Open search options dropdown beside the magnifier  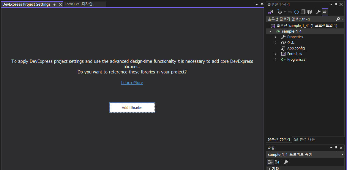[x=342, y=19]
